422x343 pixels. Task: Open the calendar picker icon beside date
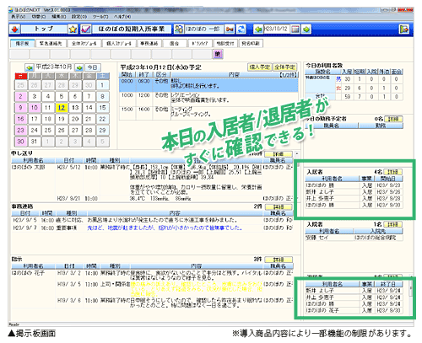(x=295, y=29)
